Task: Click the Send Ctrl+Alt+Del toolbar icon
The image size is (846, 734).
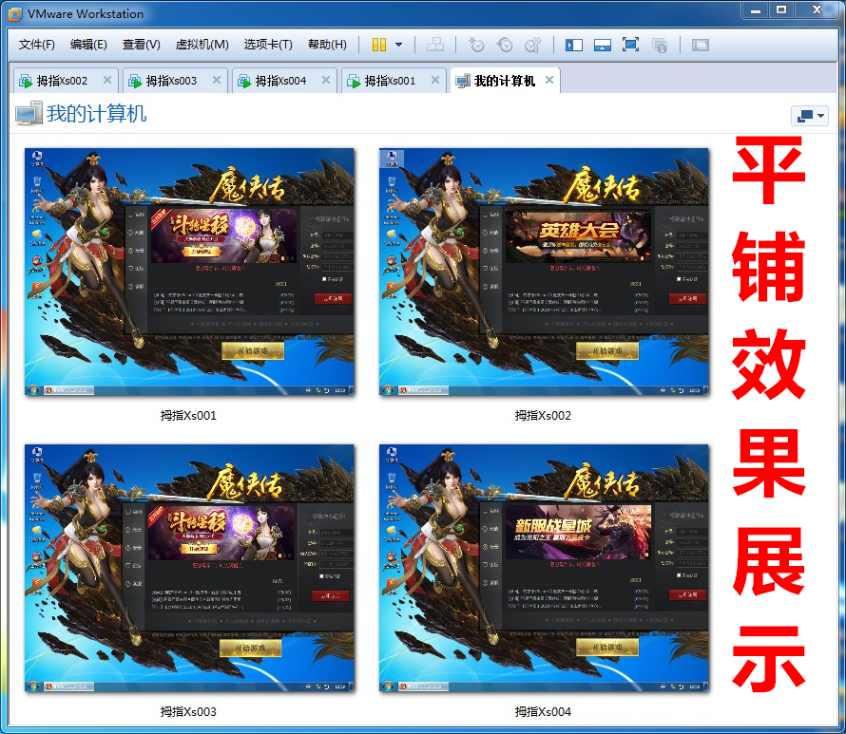Action: [x=434, y=45]
